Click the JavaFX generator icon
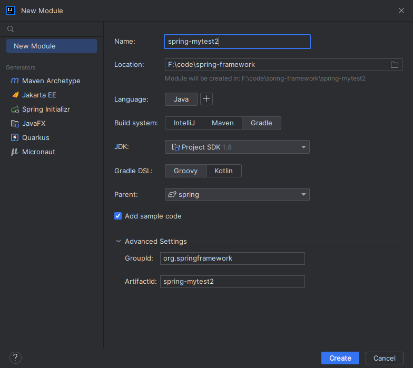 (15, 123)
